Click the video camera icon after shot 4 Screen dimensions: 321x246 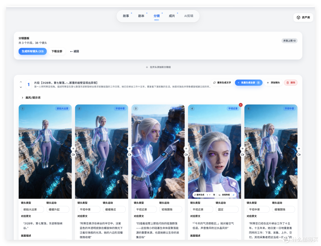pos(243,155)
